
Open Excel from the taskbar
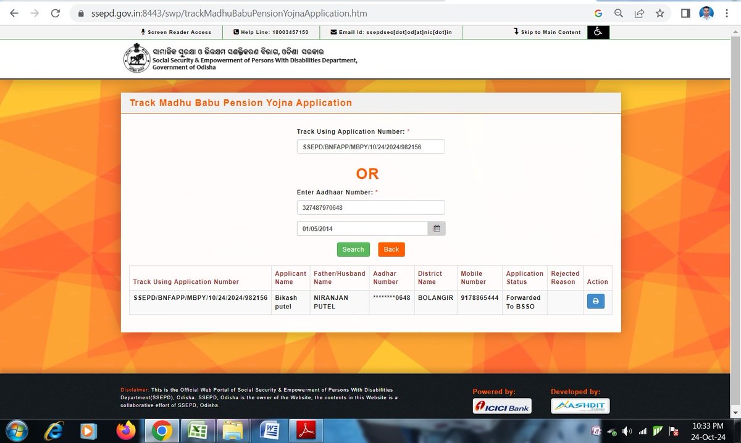(197, 429)
